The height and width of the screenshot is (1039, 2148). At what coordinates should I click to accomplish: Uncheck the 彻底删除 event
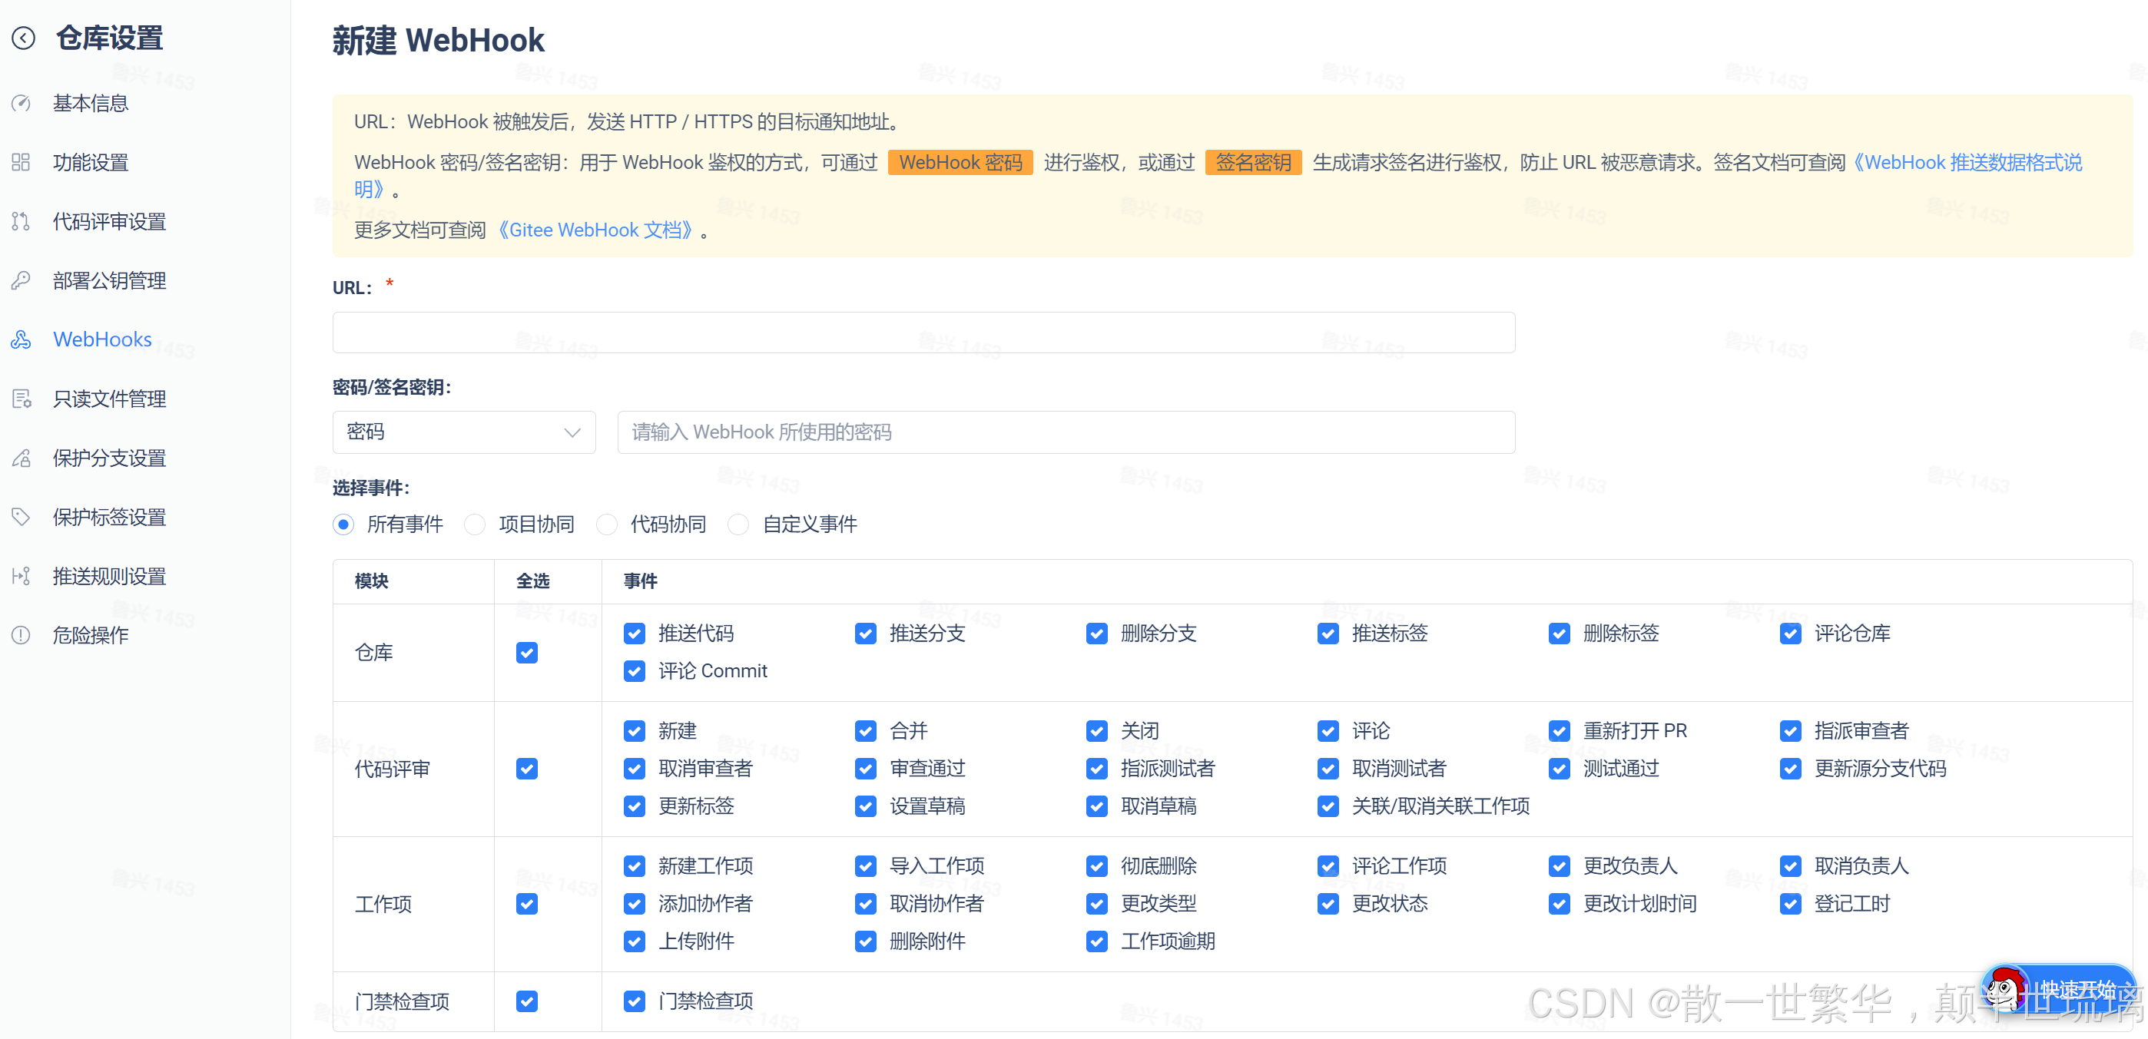(1096, 866)
